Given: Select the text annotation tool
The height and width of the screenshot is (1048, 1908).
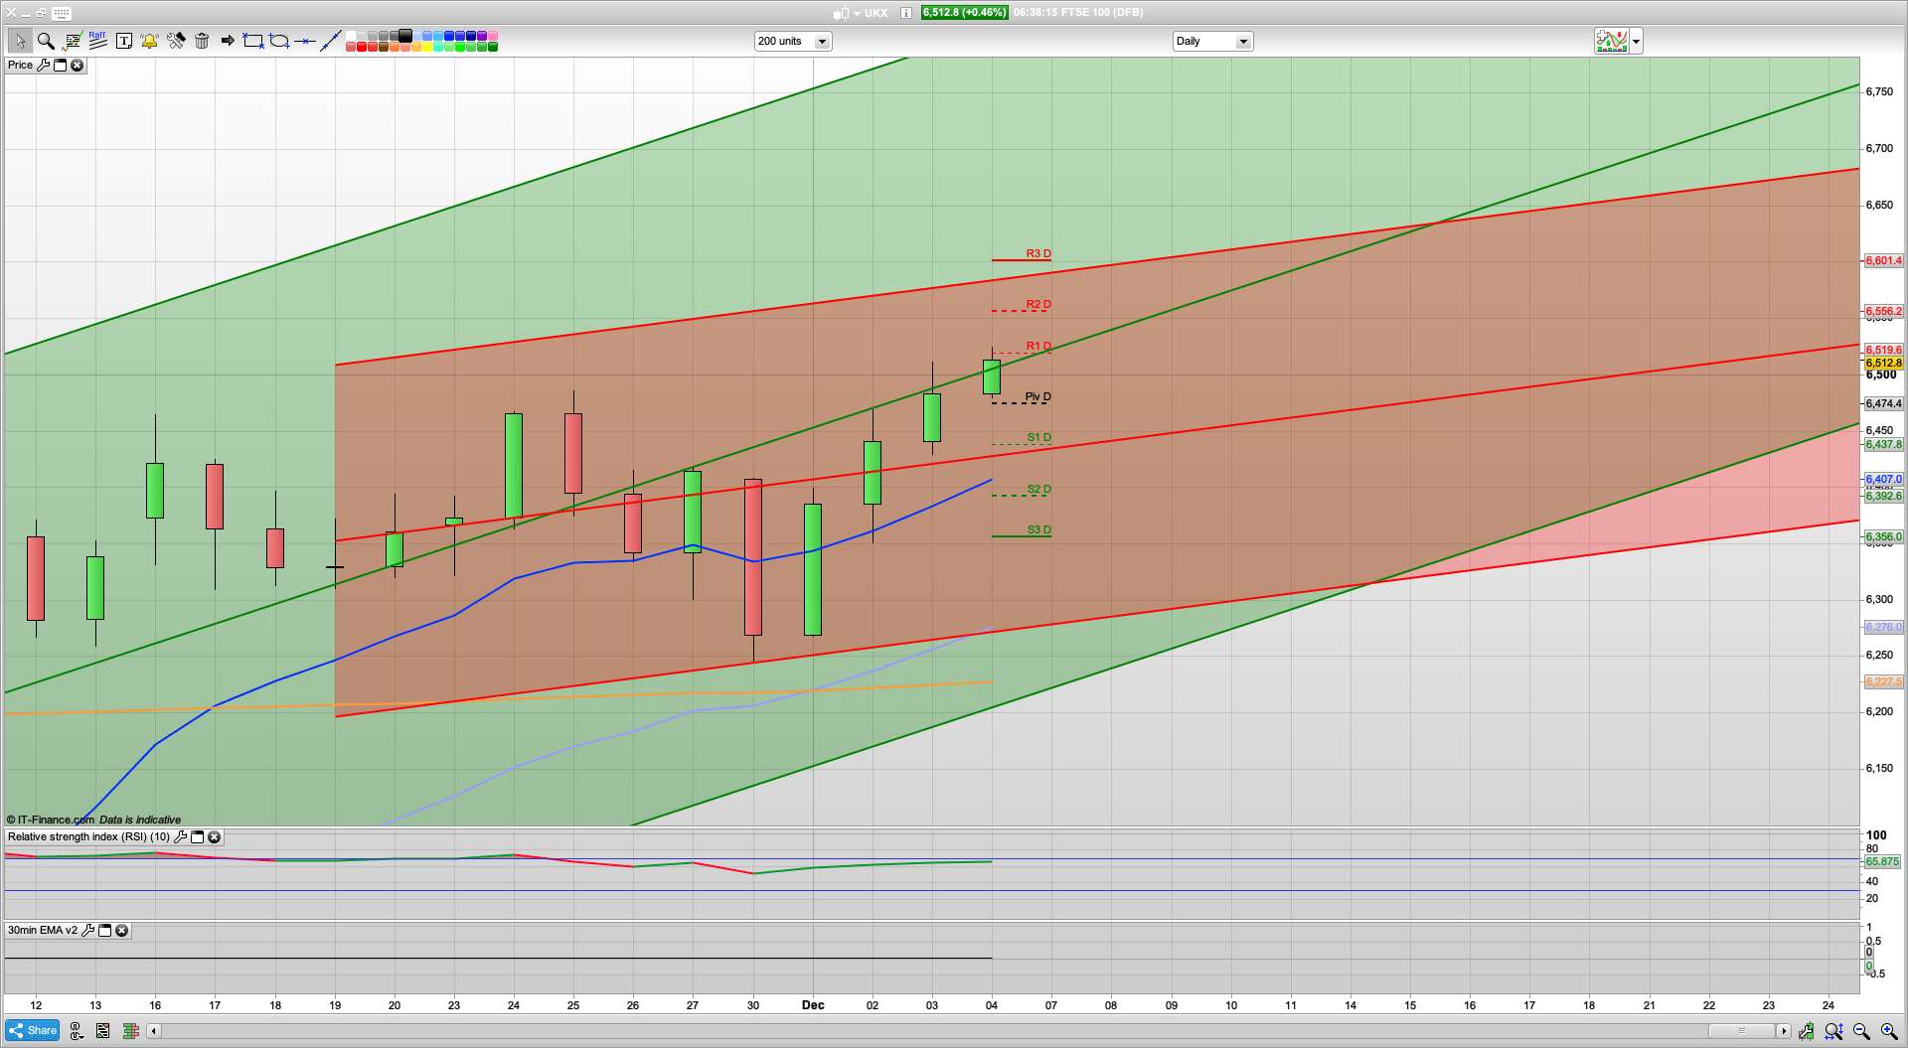Looking at the screenshot, I should coord(123,41).
